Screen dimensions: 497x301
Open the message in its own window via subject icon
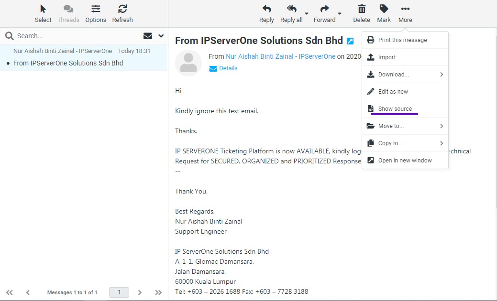(350, 41)
